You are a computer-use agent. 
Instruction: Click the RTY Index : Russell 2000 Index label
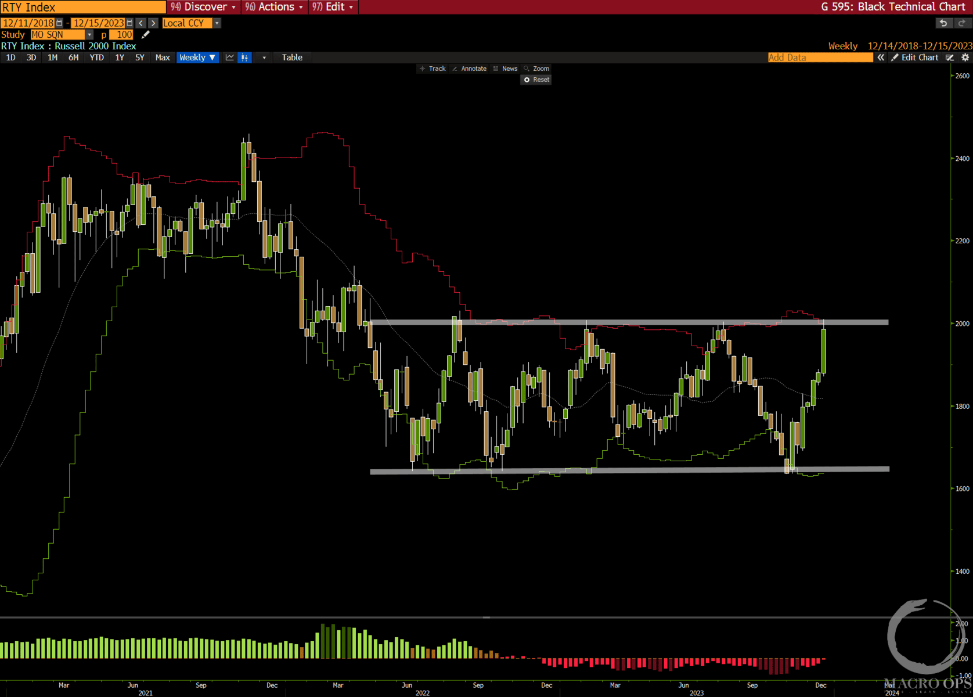coord(69,46)
